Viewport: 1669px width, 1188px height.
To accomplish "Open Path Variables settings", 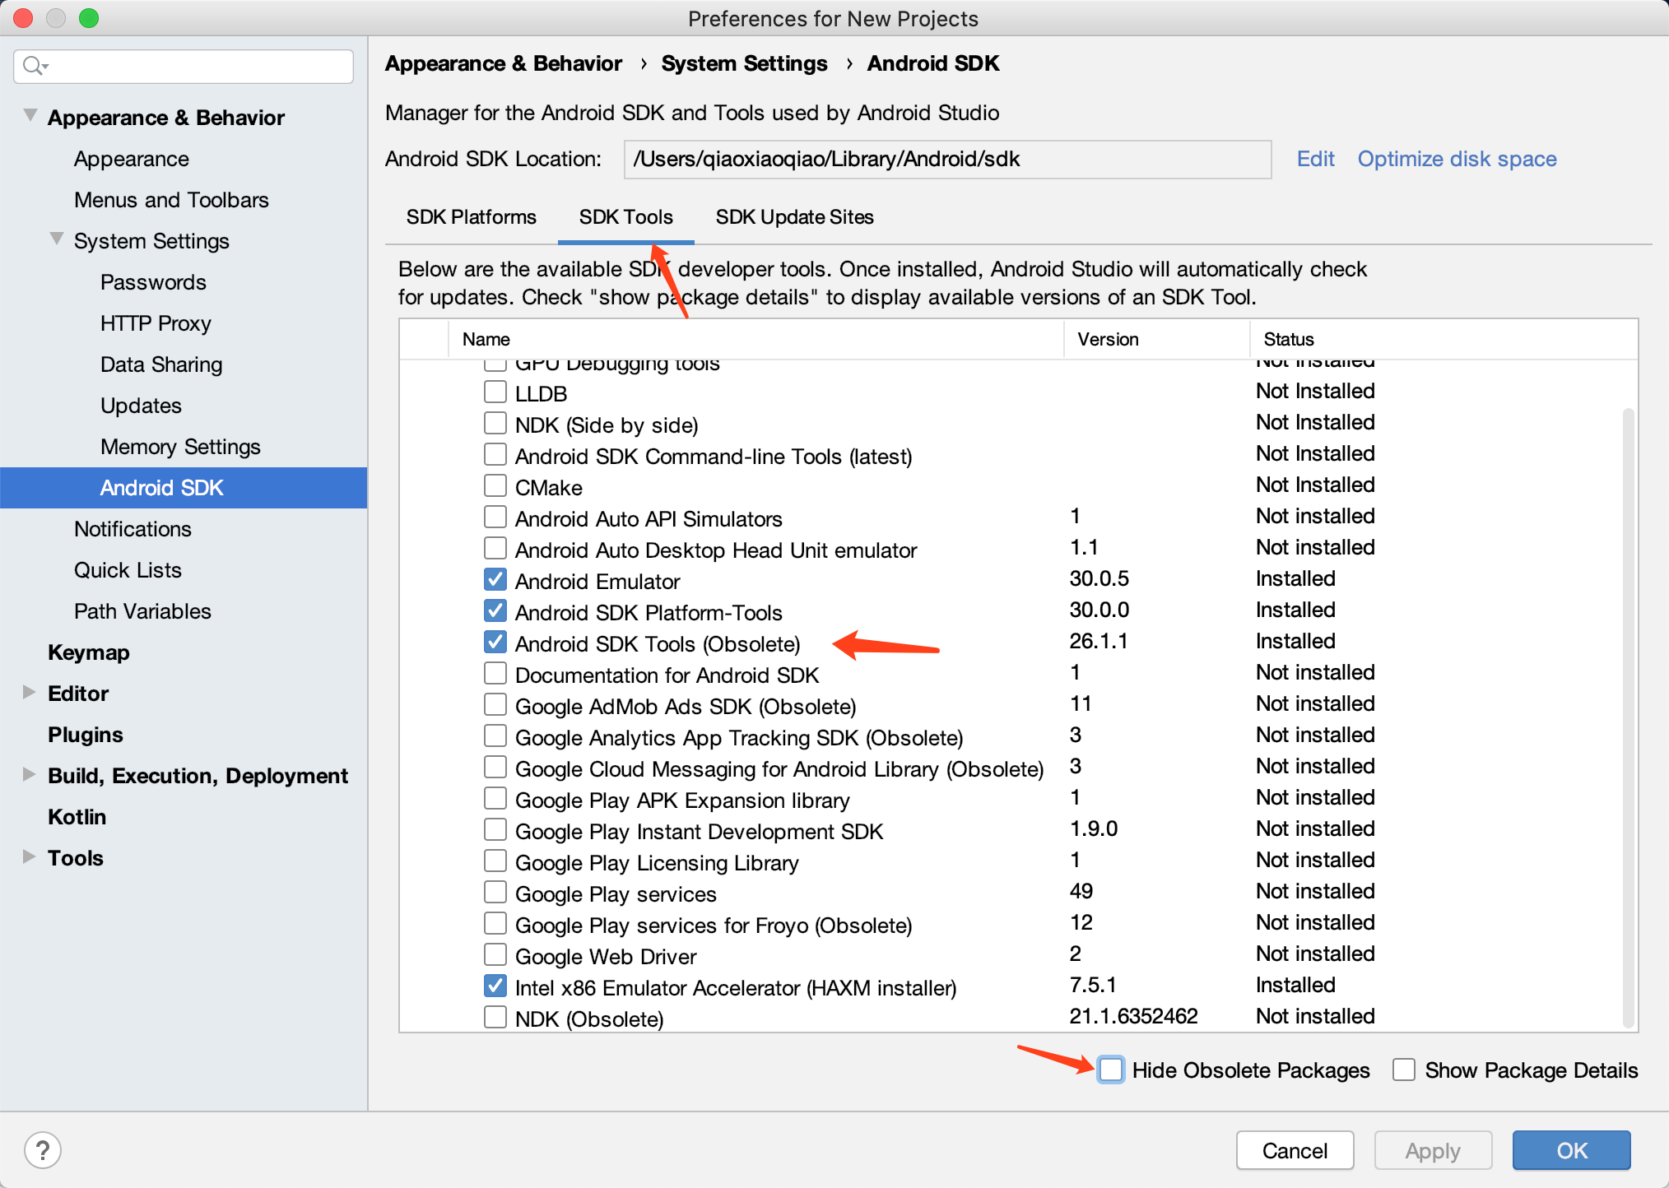I will click(x=142, y=611).
